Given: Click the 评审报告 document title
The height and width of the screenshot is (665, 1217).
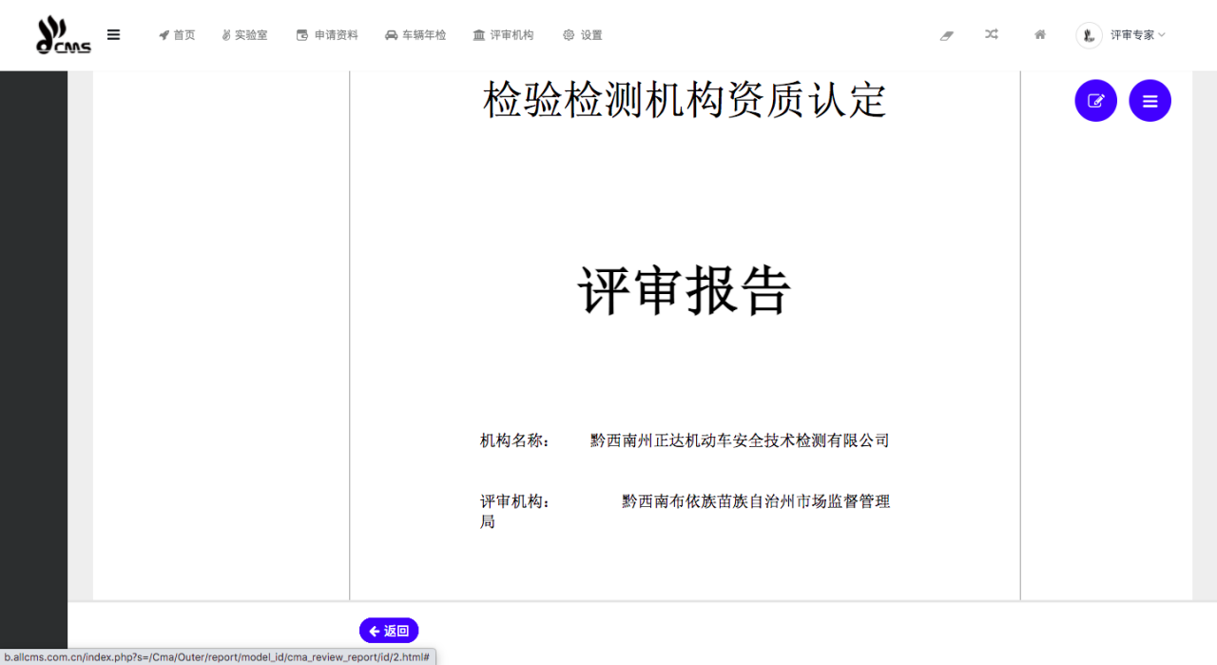Looking at the screenshot, I should coord(685,290).
